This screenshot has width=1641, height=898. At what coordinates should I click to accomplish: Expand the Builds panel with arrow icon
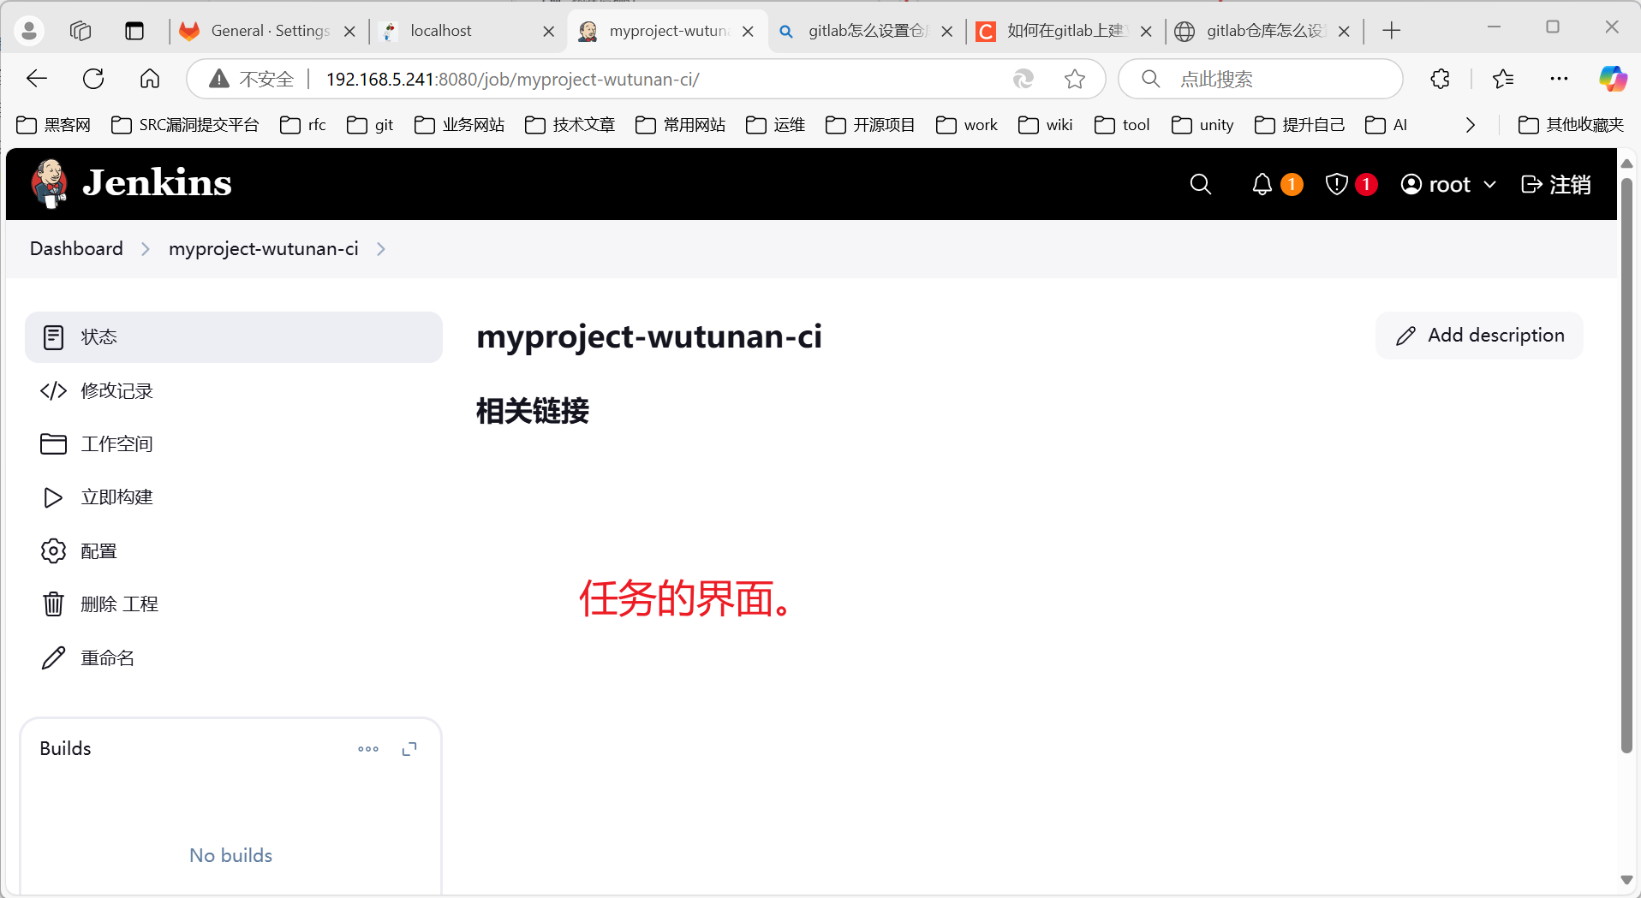click(x=409, y=749)
